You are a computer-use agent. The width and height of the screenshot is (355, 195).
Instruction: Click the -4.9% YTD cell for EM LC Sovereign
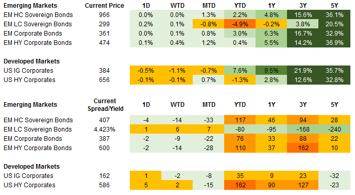point(240,24)
